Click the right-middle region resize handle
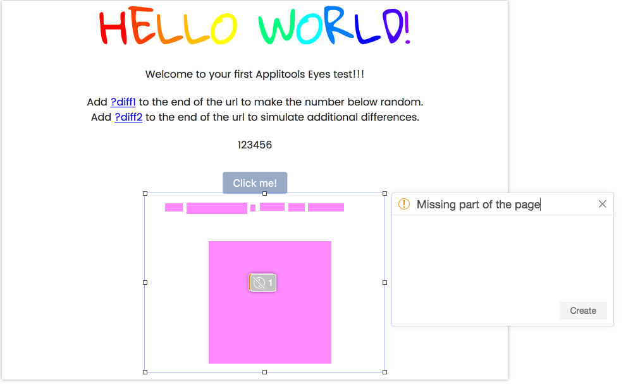The width and height of the screenshot is (633, 387). tap(384, 283)
